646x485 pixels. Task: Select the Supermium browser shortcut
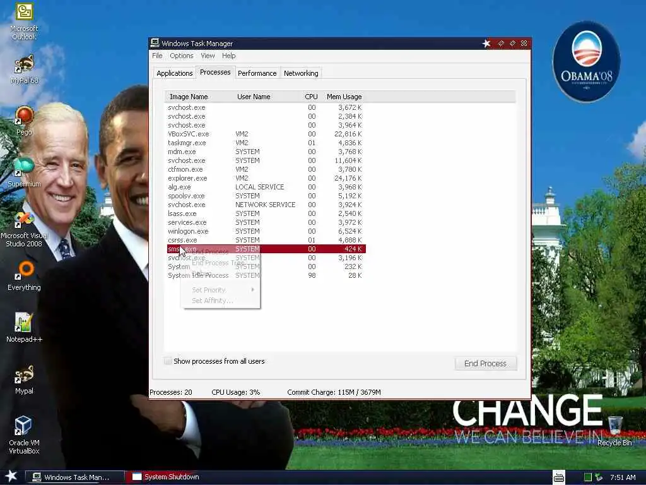click(x=25, y=172)
